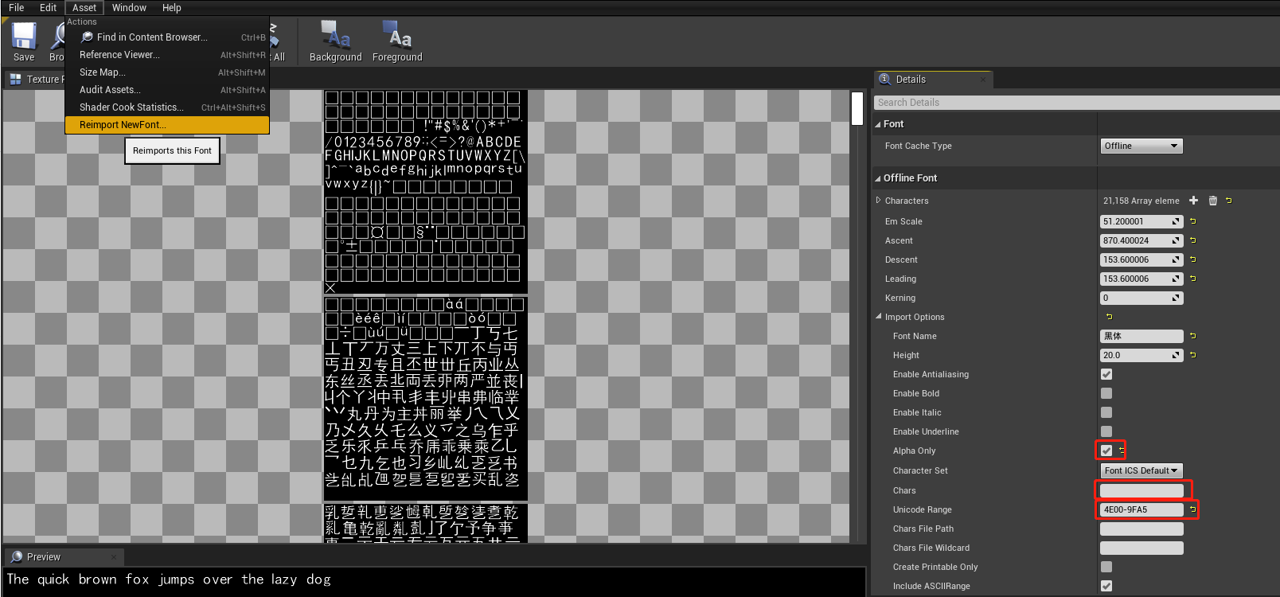This screenshot has height=597, width=1280.
Task: Choose Reimport NewFont menu item
Action: [x=167, y=125]
